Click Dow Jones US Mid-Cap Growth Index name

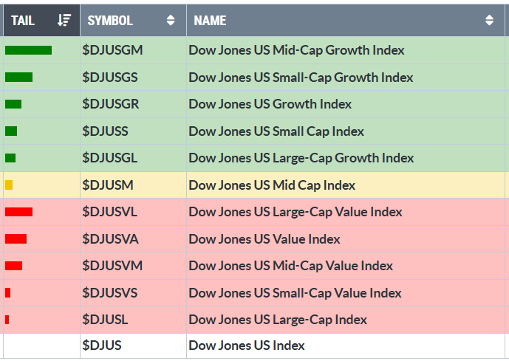(x=296, y=50)
